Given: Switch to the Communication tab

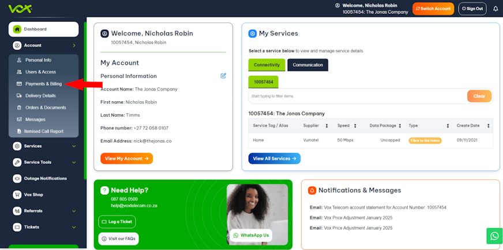Looking at the screenshot, I should tap(307, 65).
